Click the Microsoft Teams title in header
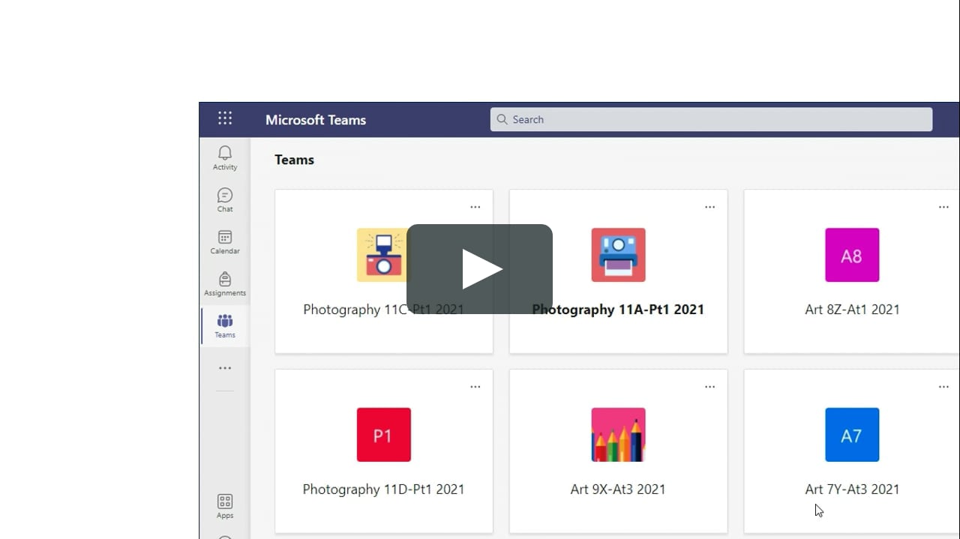 pos(316,120)
